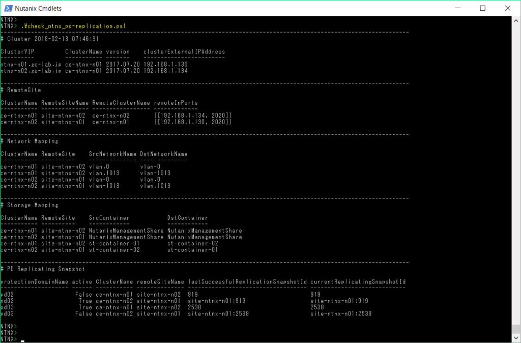
Task: Click the currentReplicatingSnapshotId header
Action: point(358,281)
